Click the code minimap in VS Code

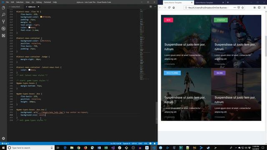point(144,44)
